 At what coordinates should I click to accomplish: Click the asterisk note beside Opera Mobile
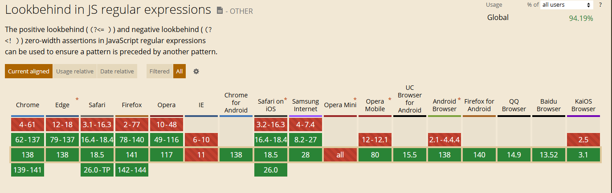pos(390,99)
